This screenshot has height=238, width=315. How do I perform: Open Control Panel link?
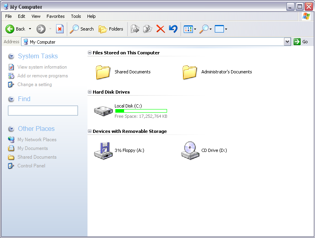31,166
